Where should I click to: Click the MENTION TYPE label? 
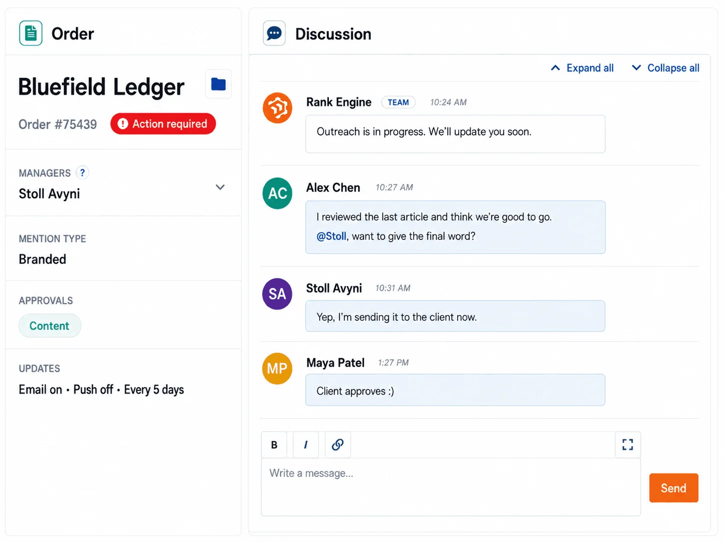tap(52, 239)
